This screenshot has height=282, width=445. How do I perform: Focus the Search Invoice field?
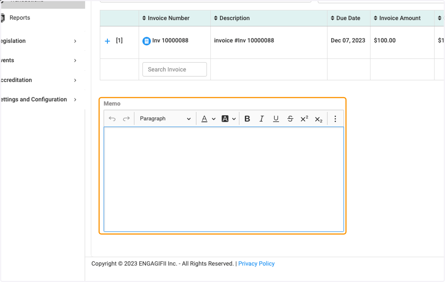click(x=175, y=69)
